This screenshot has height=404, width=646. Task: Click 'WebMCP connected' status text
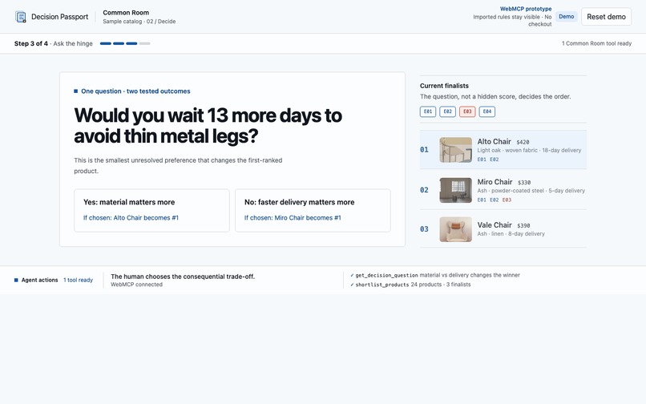pos(136,285)
